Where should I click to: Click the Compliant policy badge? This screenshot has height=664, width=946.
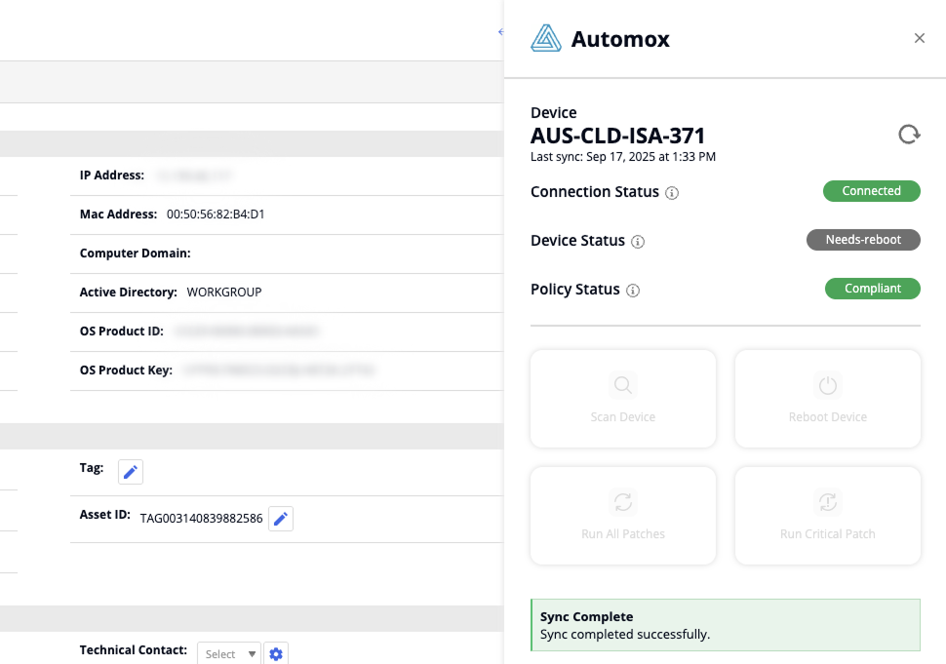pos(873,289)
